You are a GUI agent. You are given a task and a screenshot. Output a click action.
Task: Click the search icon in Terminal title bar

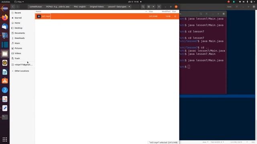tap(201, 14)
